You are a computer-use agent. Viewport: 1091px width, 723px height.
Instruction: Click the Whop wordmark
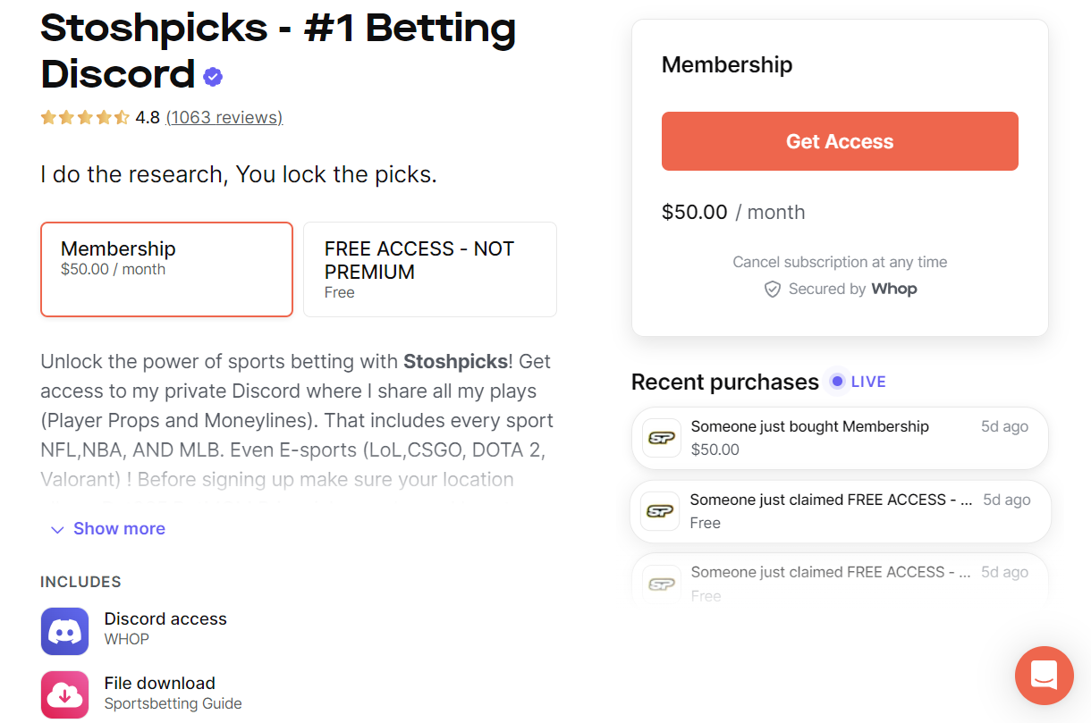(893, 289)
